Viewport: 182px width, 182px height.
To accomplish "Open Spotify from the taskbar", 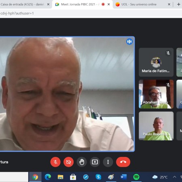I will (136, 177).
